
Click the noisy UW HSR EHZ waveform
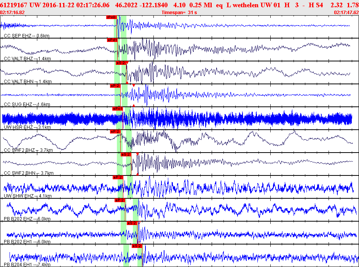coord(177,119)
